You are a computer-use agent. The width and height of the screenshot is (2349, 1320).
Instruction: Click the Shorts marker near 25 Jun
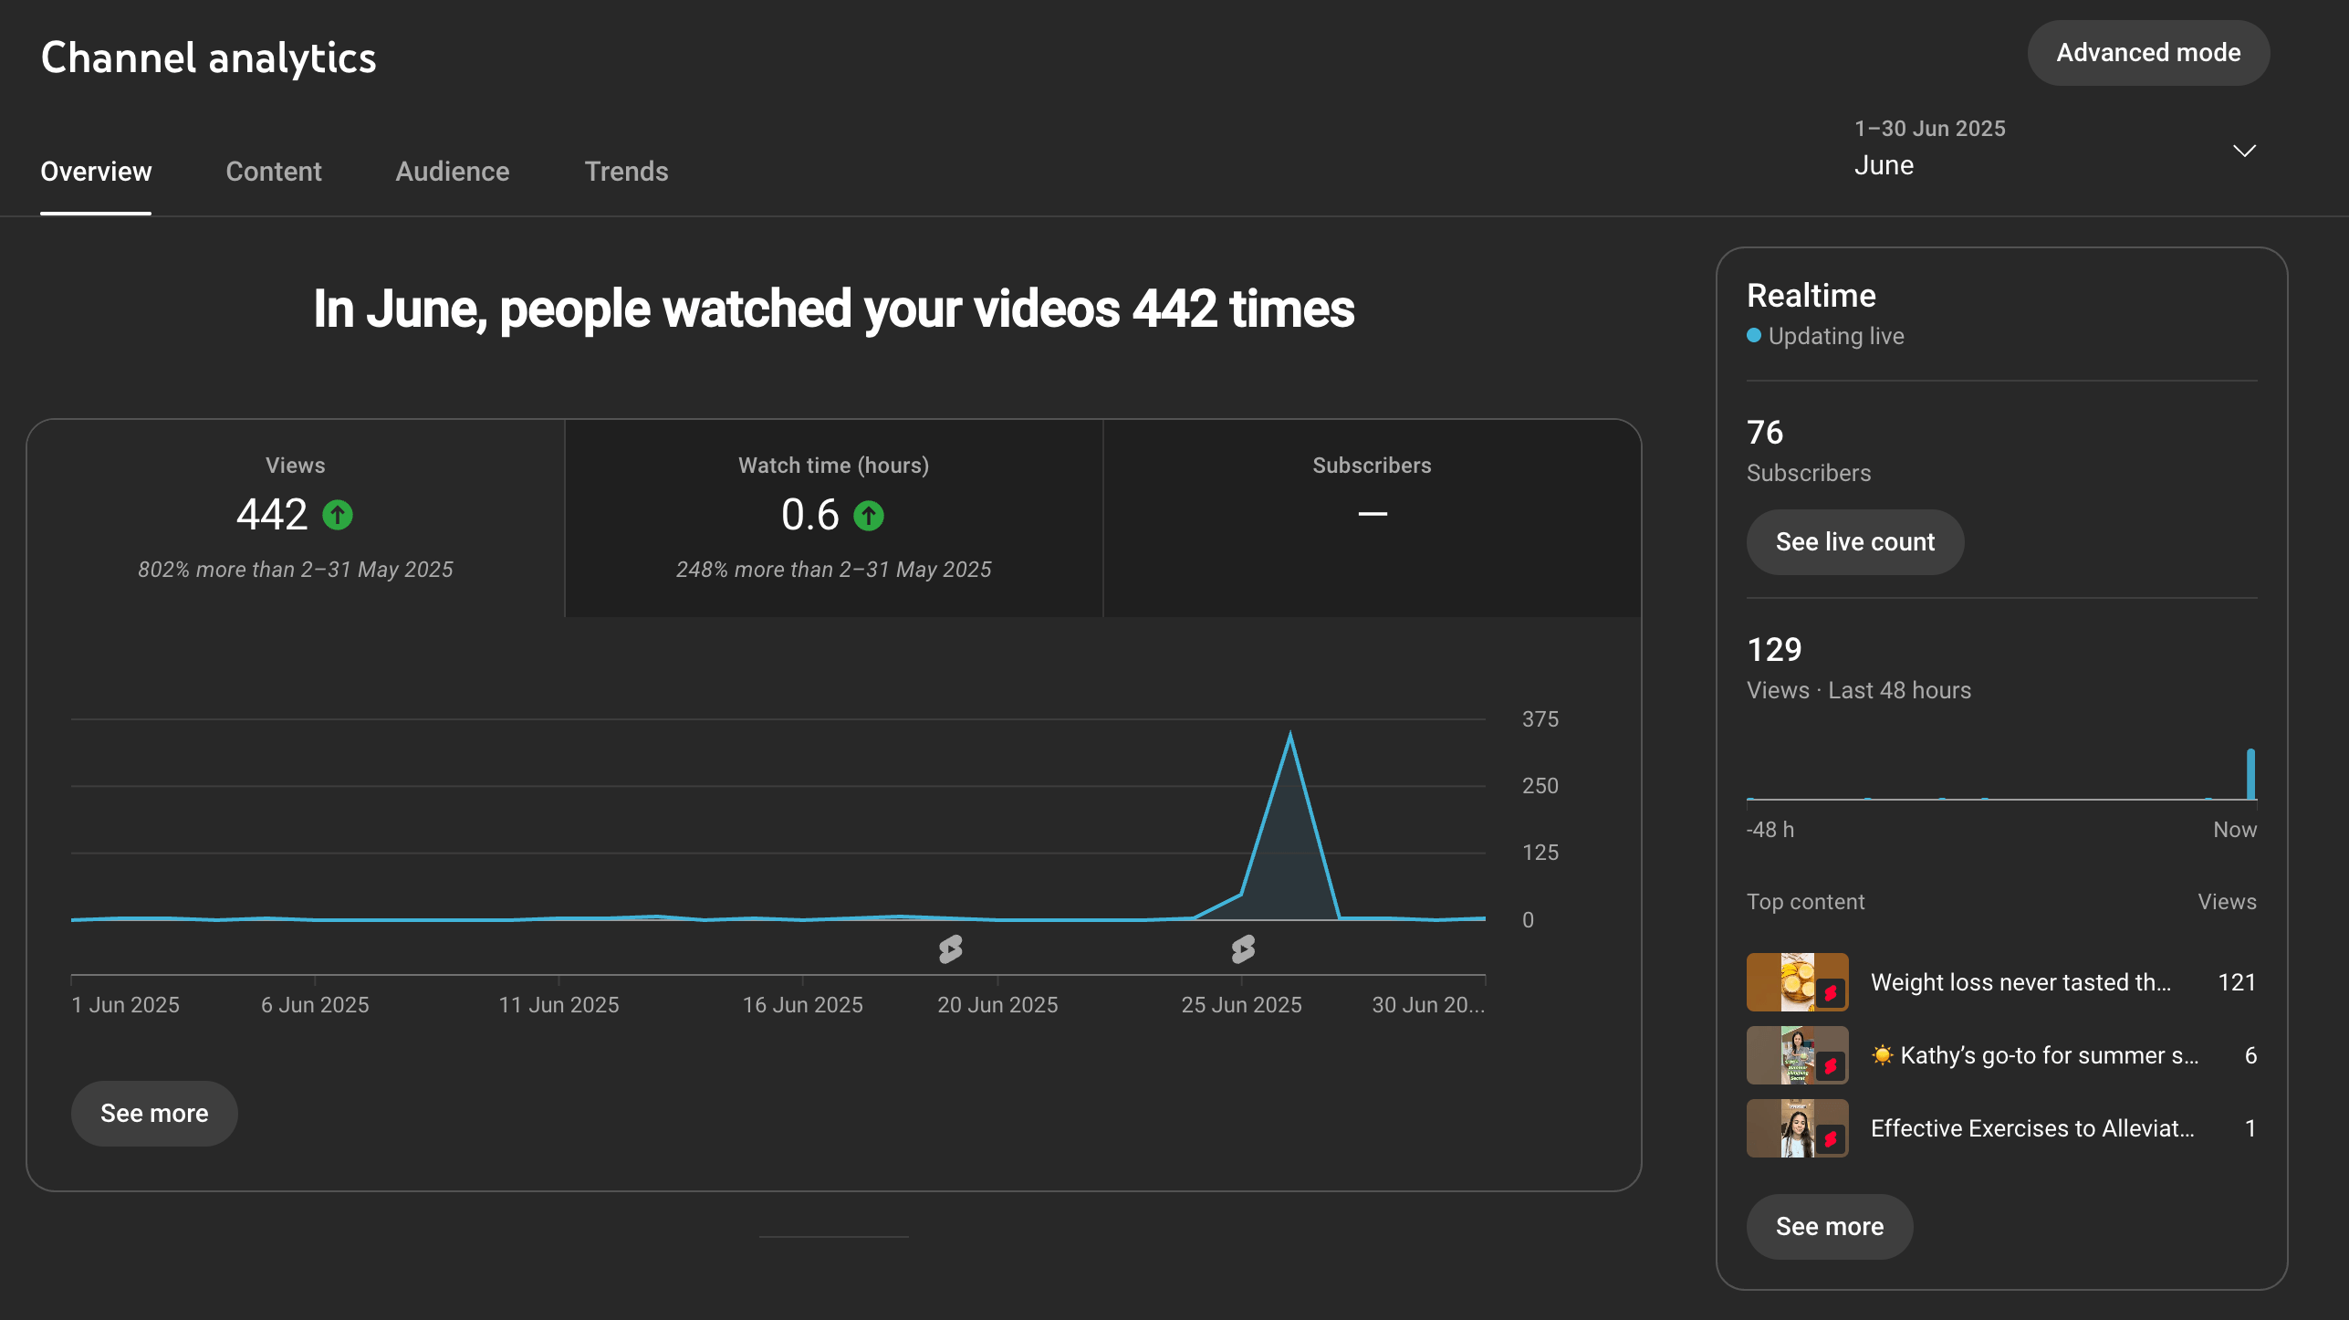tap(1243, 949)
